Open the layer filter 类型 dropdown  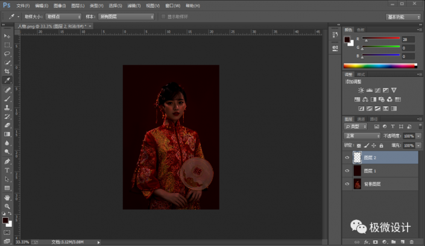[356, 127]
